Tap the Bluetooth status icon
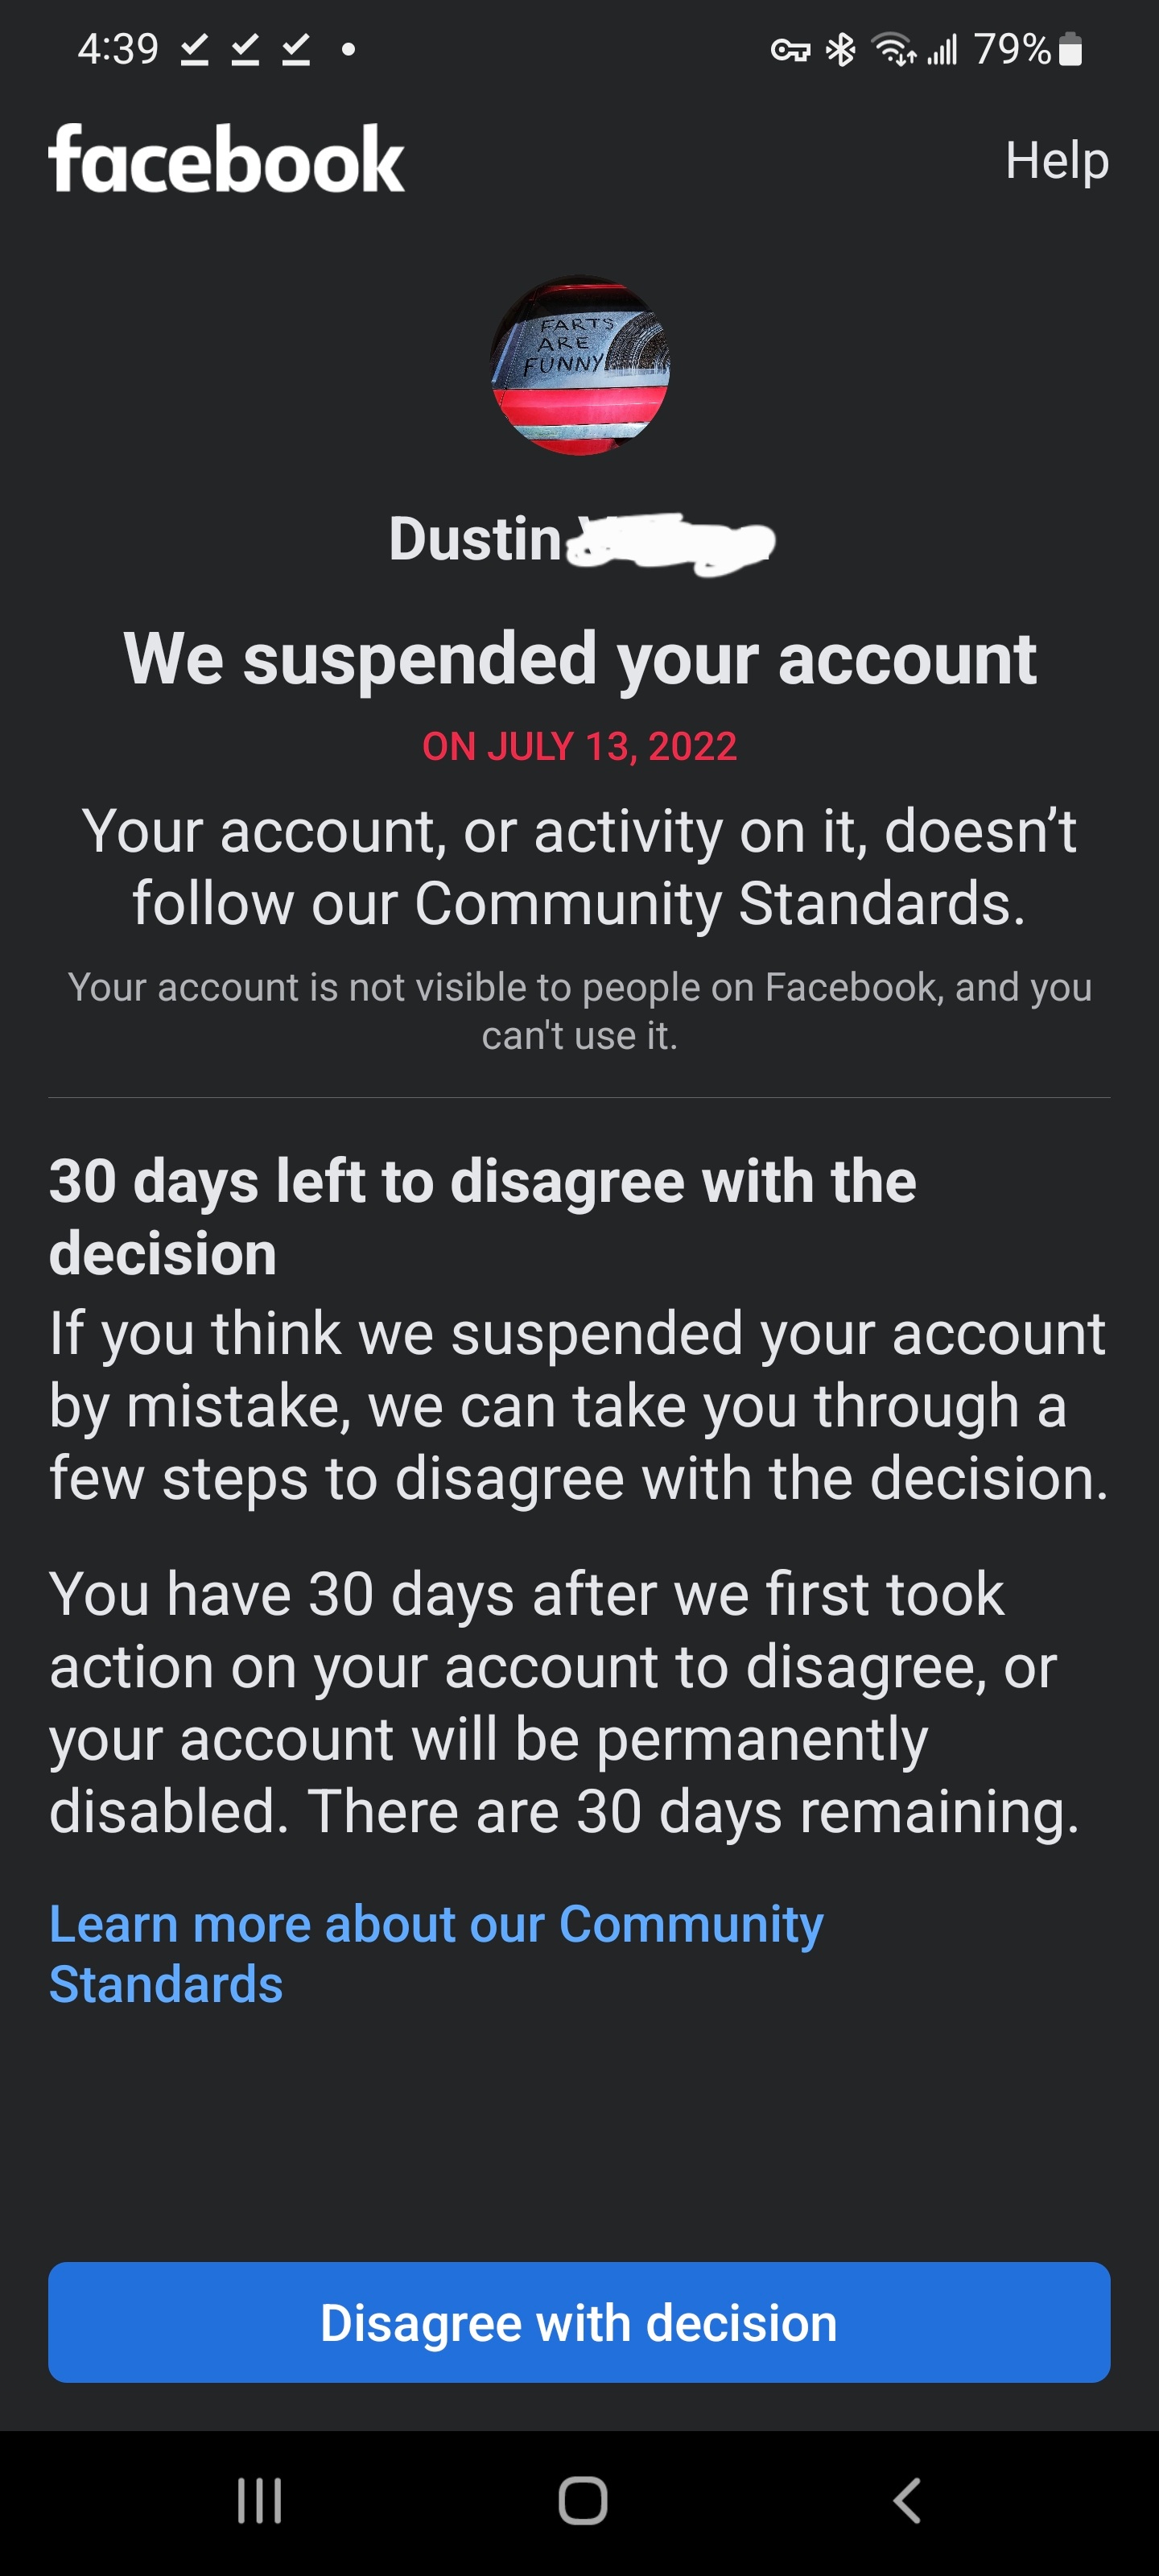The height and width of the screenshot is (2576, 1159). (841, 49)
